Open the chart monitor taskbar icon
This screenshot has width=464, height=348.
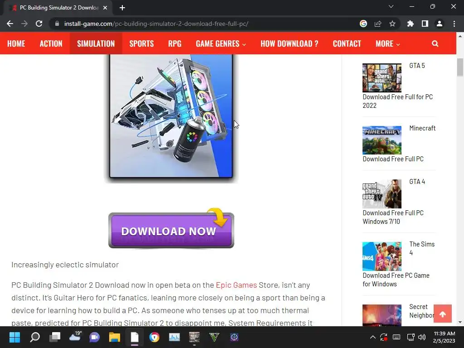(x=174, y=337)
